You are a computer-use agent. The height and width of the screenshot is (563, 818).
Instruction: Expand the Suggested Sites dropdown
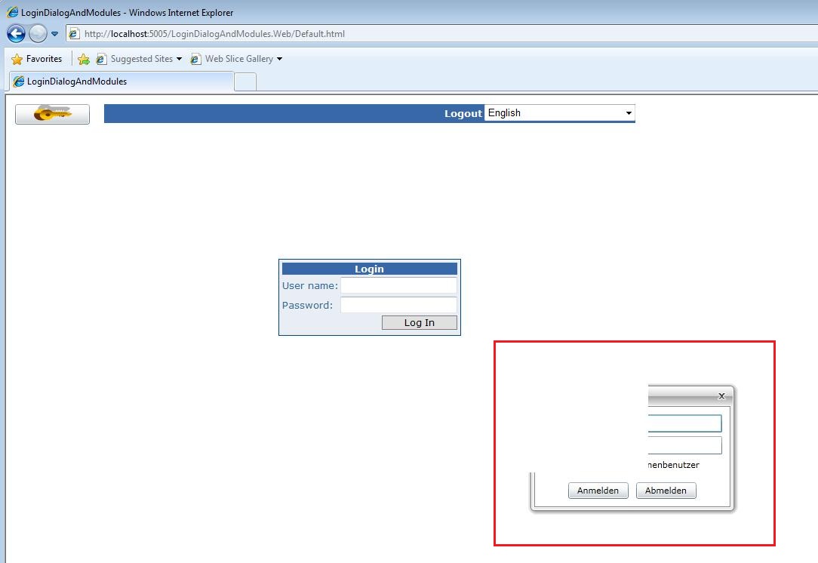[x=179, y=59]
